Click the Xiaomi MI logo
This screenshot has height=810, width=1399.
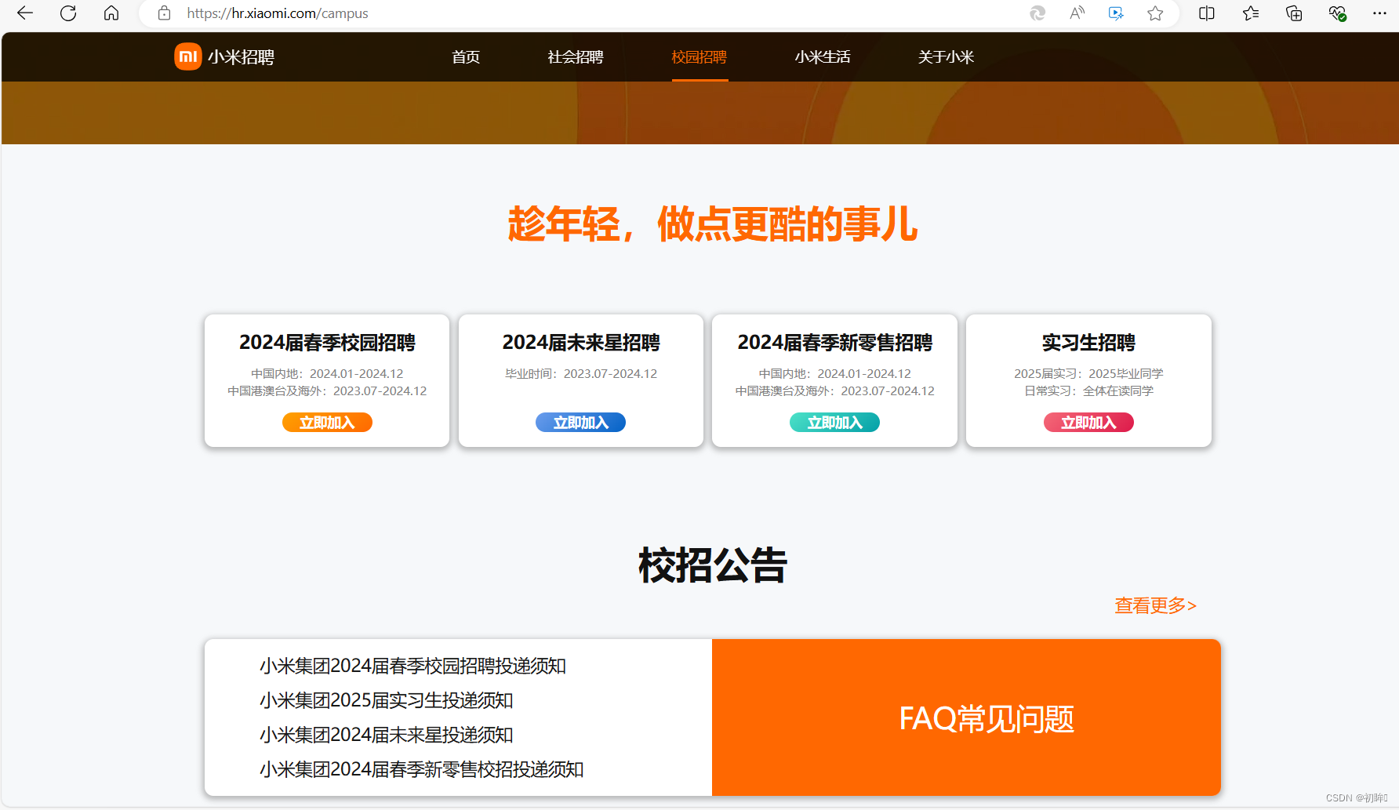point(188,56)
